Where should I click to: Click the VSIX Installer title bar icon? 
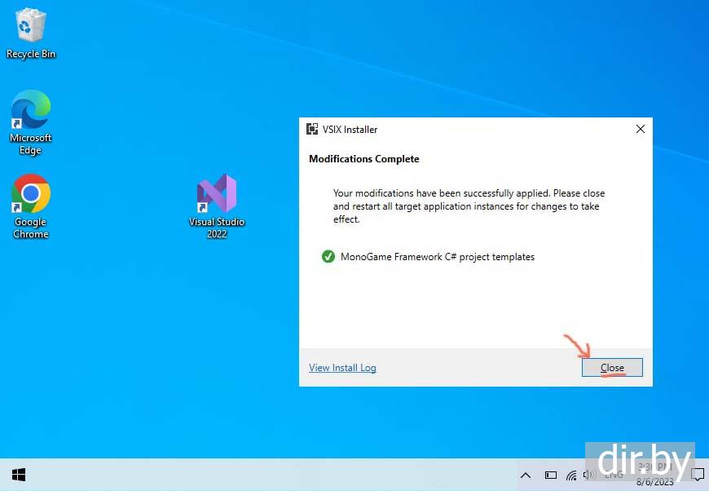(x=312, y=129)
